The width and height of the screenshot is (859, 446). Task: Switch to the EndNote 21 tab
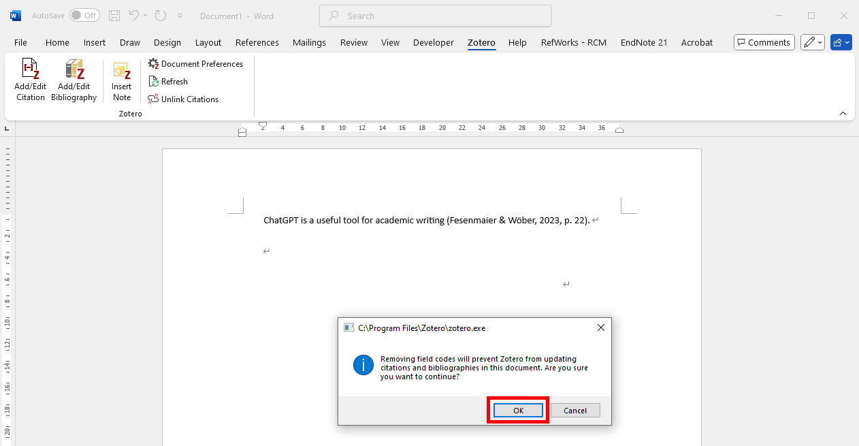click(x=643, y=42)
